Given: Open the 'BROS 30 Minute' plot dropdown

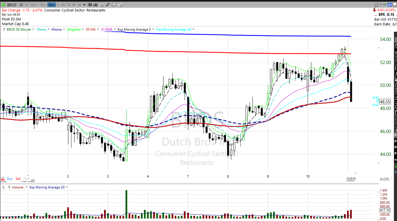Looking at the screenshot, I should point(33,30).
